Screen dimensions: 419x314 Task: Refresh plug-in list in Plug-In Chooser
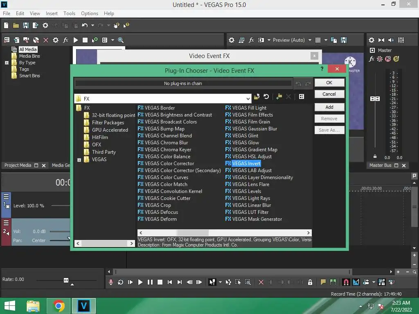266,96
